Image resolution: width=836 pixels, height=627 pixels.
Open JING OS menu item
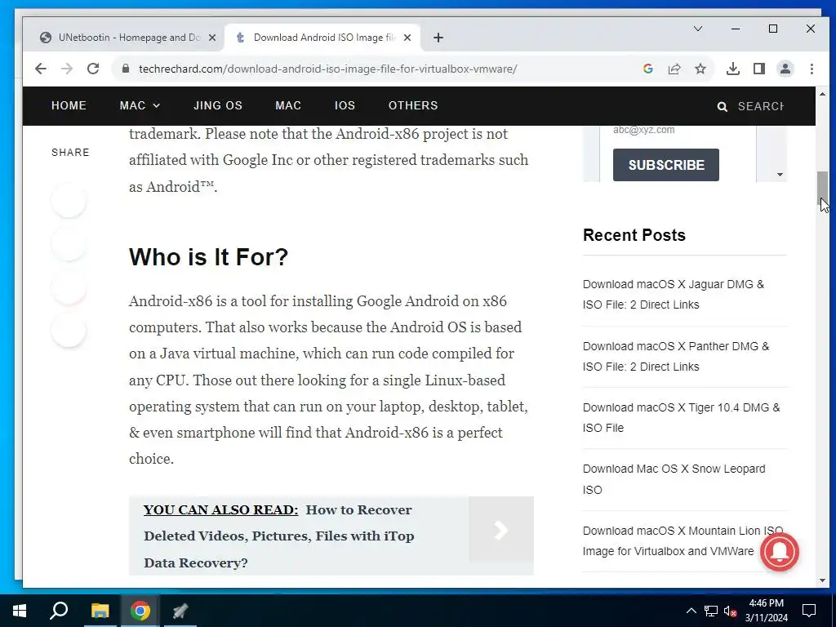point(217,105)
